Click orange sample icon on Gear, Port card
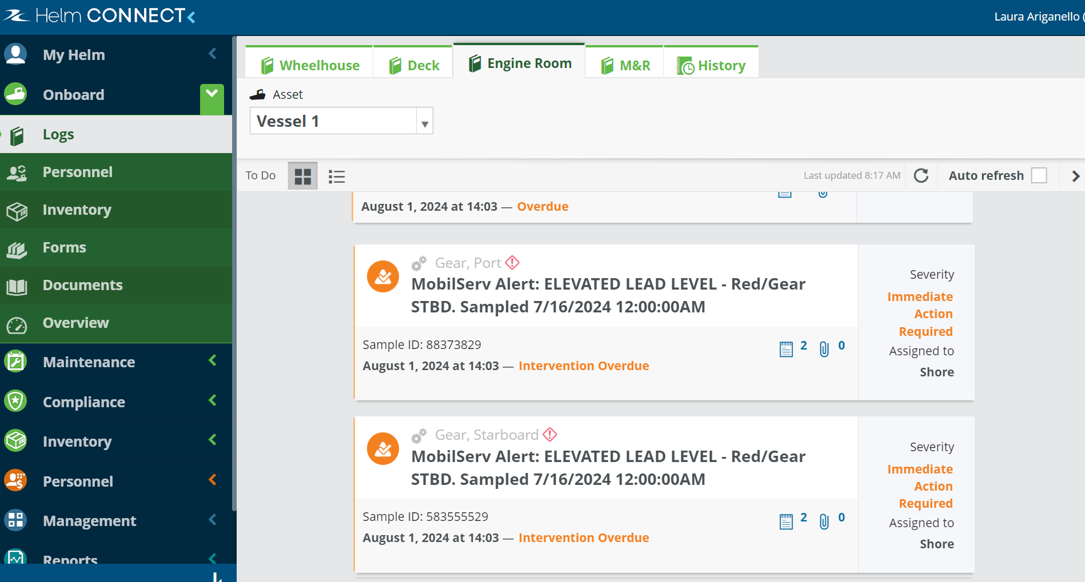The image size is (1085, 582). [x=383, y=276]
